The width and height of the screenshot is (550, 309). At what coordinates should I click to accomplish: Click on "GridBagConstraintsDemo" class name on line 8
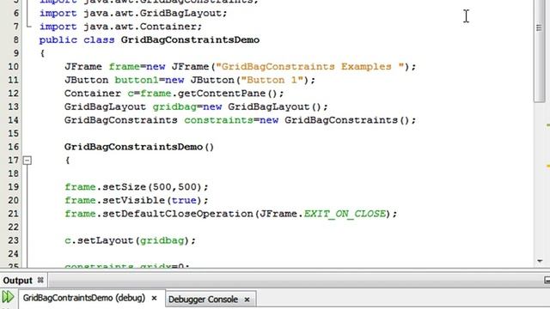[x=190, y=40]
